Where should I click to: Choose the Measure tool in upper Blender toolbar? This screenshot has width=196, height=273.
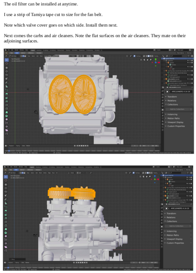pyautogui.click(x=7, y=86)
